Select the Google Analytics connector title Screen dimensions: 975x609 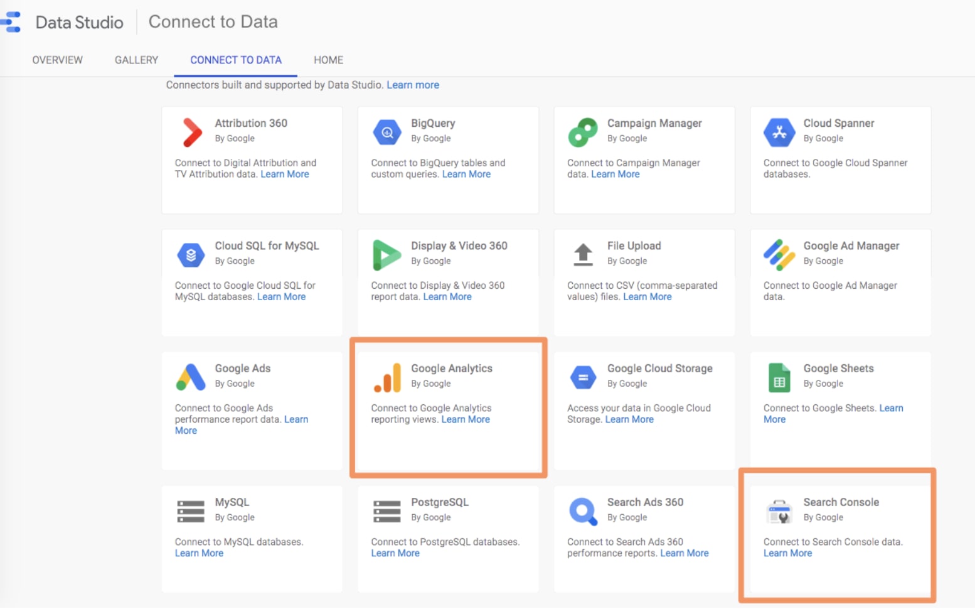452,368
